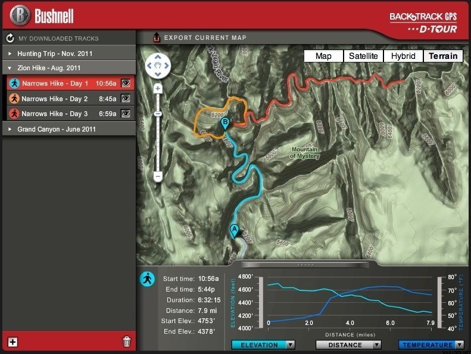Select the Narrows Hike - Day 3 track

71,114
